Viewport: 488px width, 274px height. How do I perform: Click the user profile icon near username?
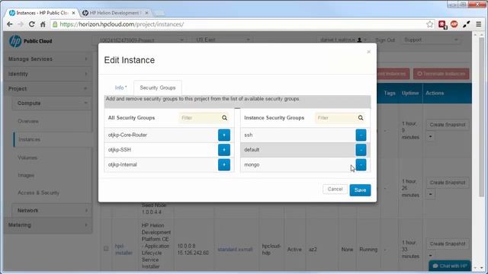tap(359, 40)
